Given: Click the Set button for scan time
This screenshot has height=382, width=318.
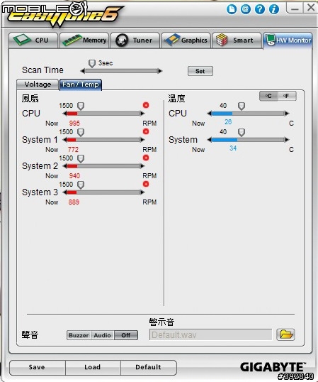Looking at the screenshot, I should click(200, 71).
